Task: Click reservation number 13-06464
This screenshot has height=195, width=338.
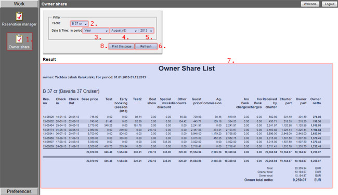Action: coord(48,126)
